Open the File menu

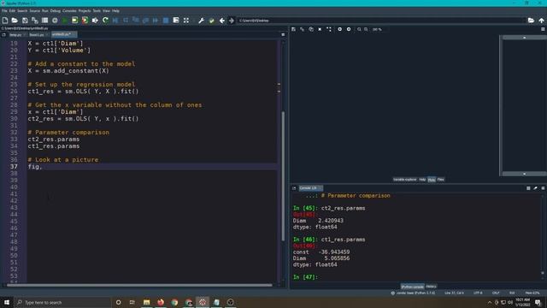[4, 11]
